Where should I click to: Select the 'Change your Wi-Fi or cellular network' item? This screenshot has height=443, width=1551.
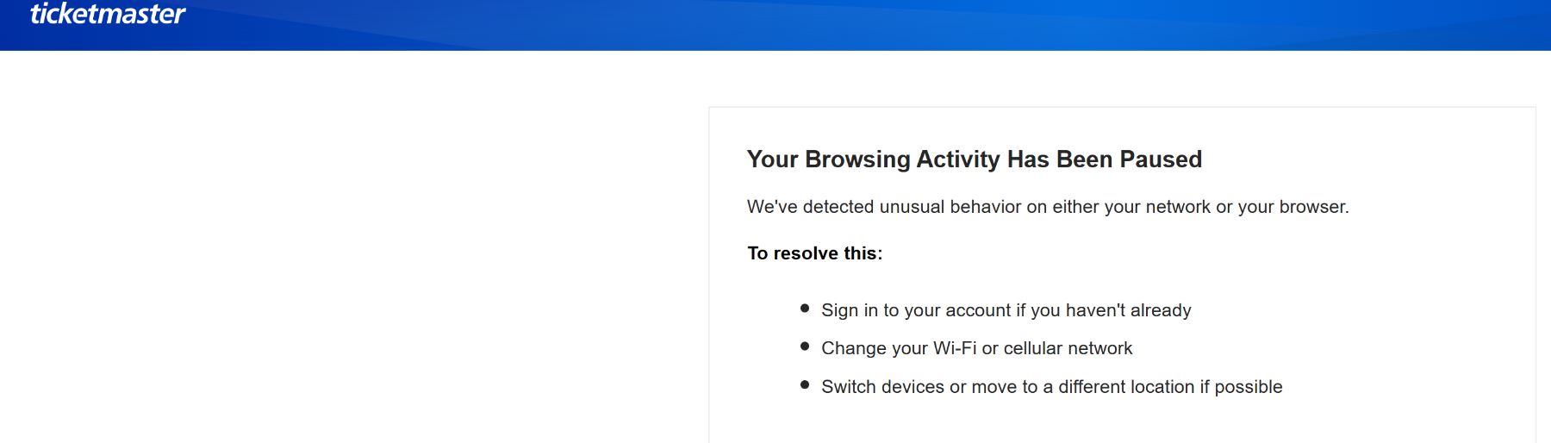[x=976, y=348]
